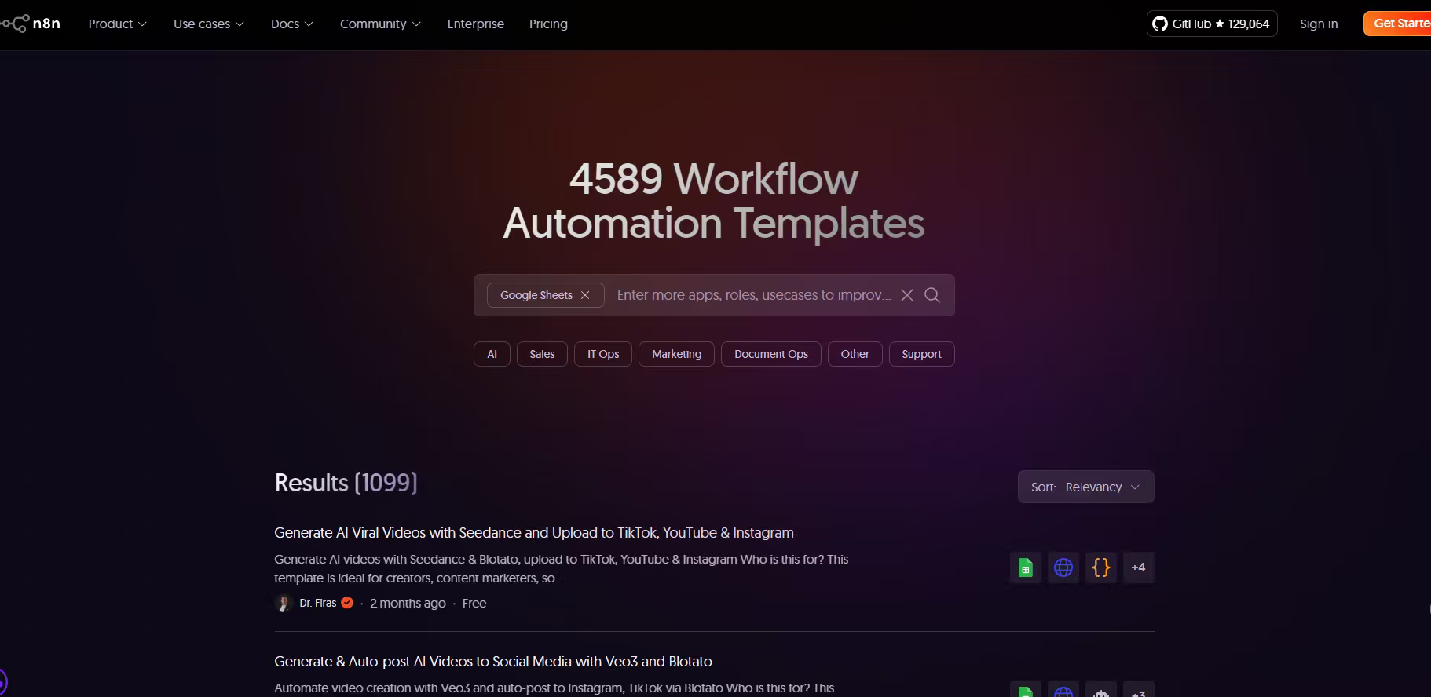
Task: Click the +4 more integrations badge
Action: 1138,567
